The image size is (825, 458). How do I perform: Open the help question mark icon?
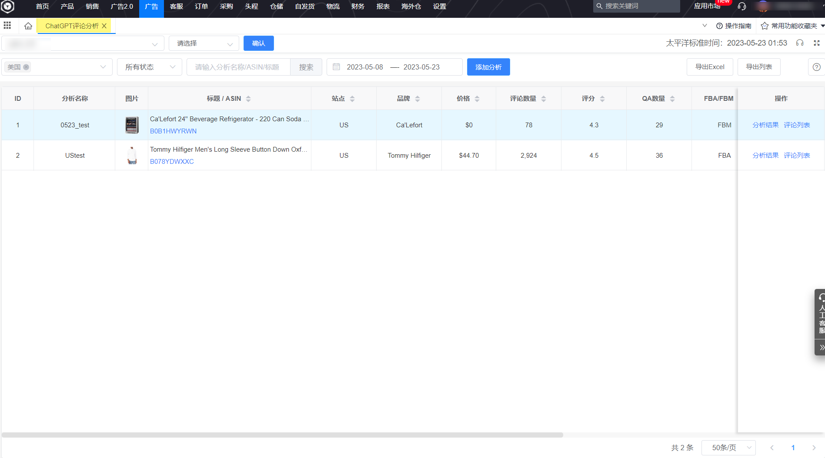pyautogui.click(x=816, y=67)
